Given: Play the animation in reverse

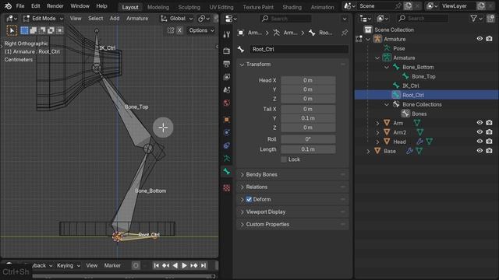Looking at the screenshot, I should click(175, 265).
